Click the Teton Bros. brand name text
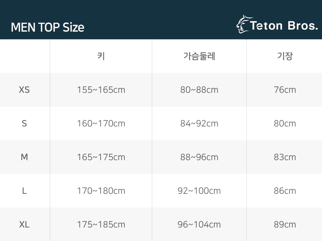 284,26
